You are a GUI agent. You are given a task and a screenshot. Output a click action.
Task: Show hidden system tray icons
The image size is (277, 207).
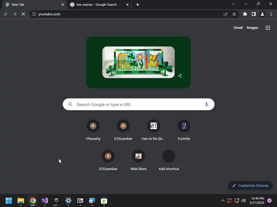[x=223, y=201]
